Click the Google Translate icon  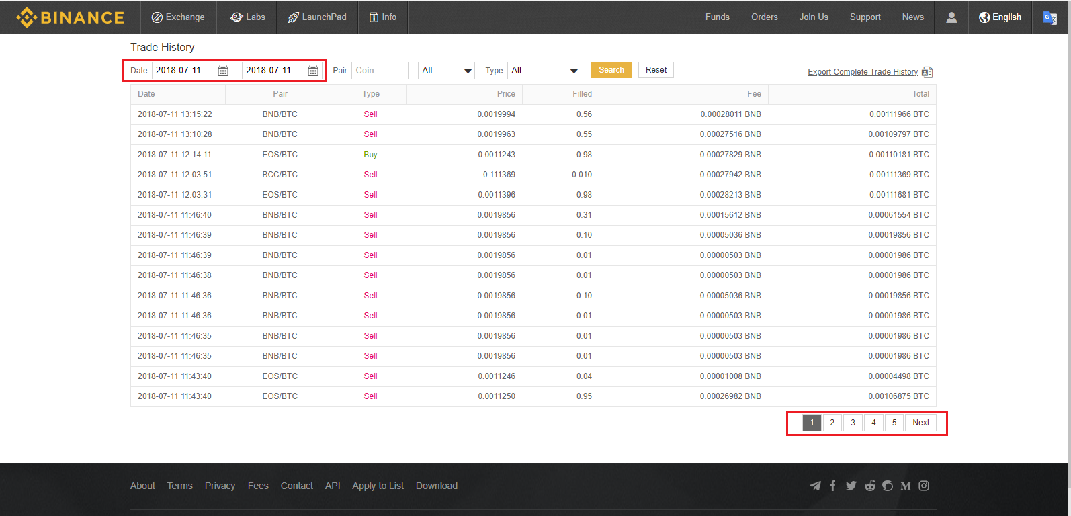(x=1049, y=17)
